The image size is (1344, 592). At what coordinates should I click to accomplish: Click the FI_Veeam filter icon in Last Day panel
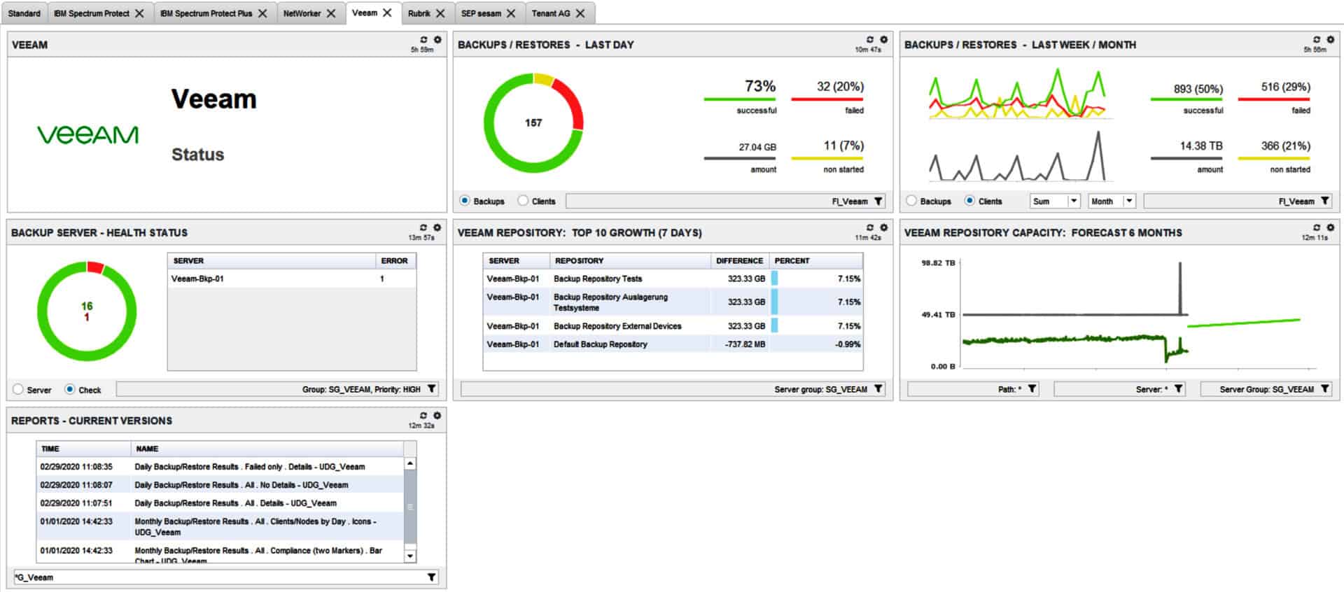pyautogui.click(x=878, y=202)
